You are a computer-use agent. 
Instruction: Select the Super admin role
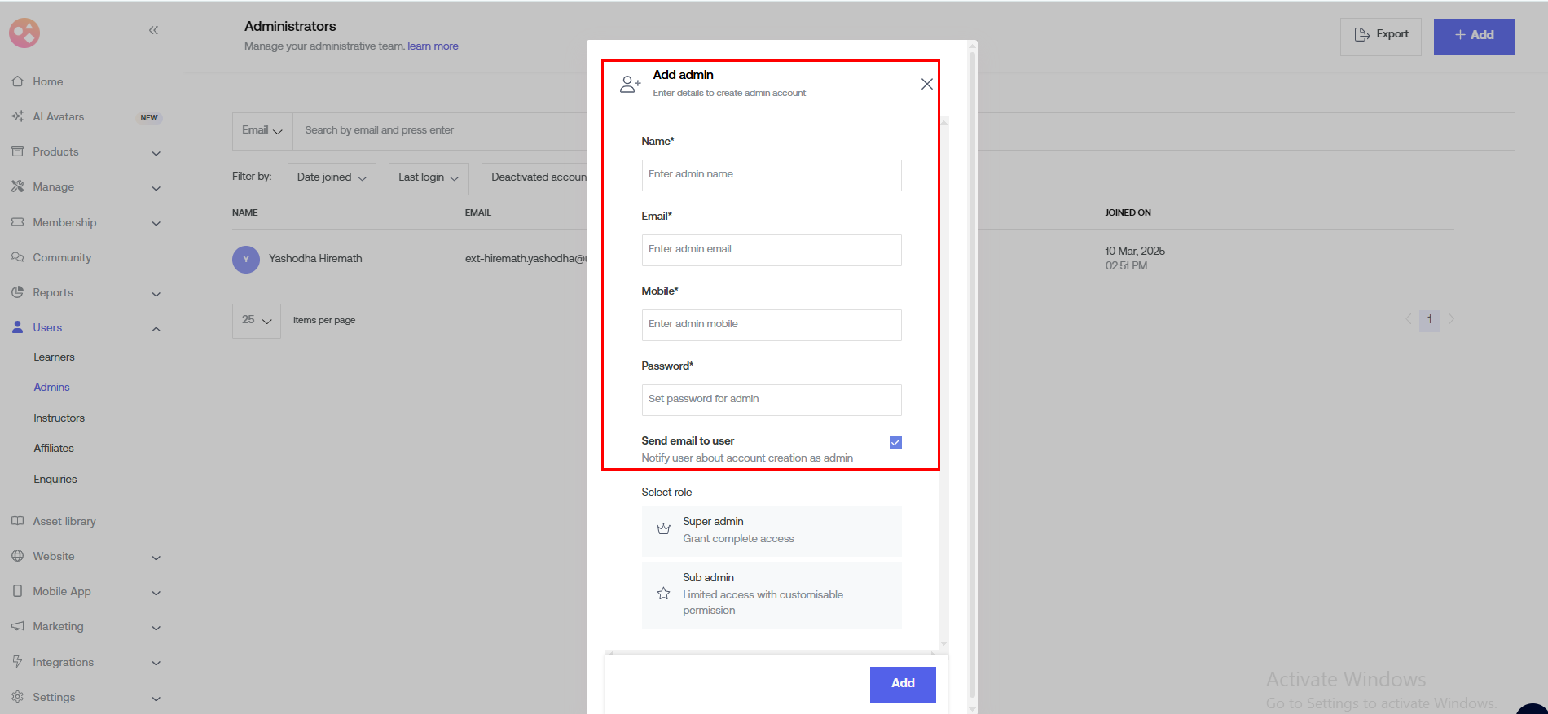771,530
